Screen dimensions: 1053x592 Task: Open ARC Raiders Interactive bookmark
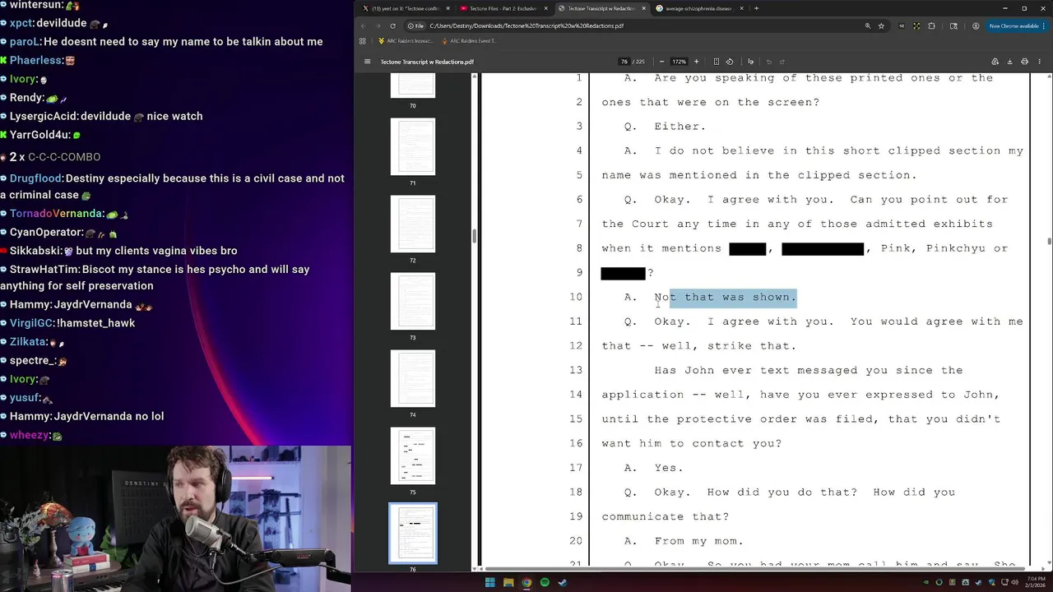coord(406,40)
